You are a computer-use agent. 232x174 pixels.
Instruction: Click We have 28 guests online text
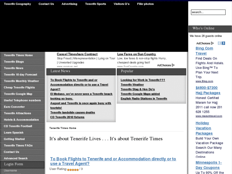tap(206, 36)
